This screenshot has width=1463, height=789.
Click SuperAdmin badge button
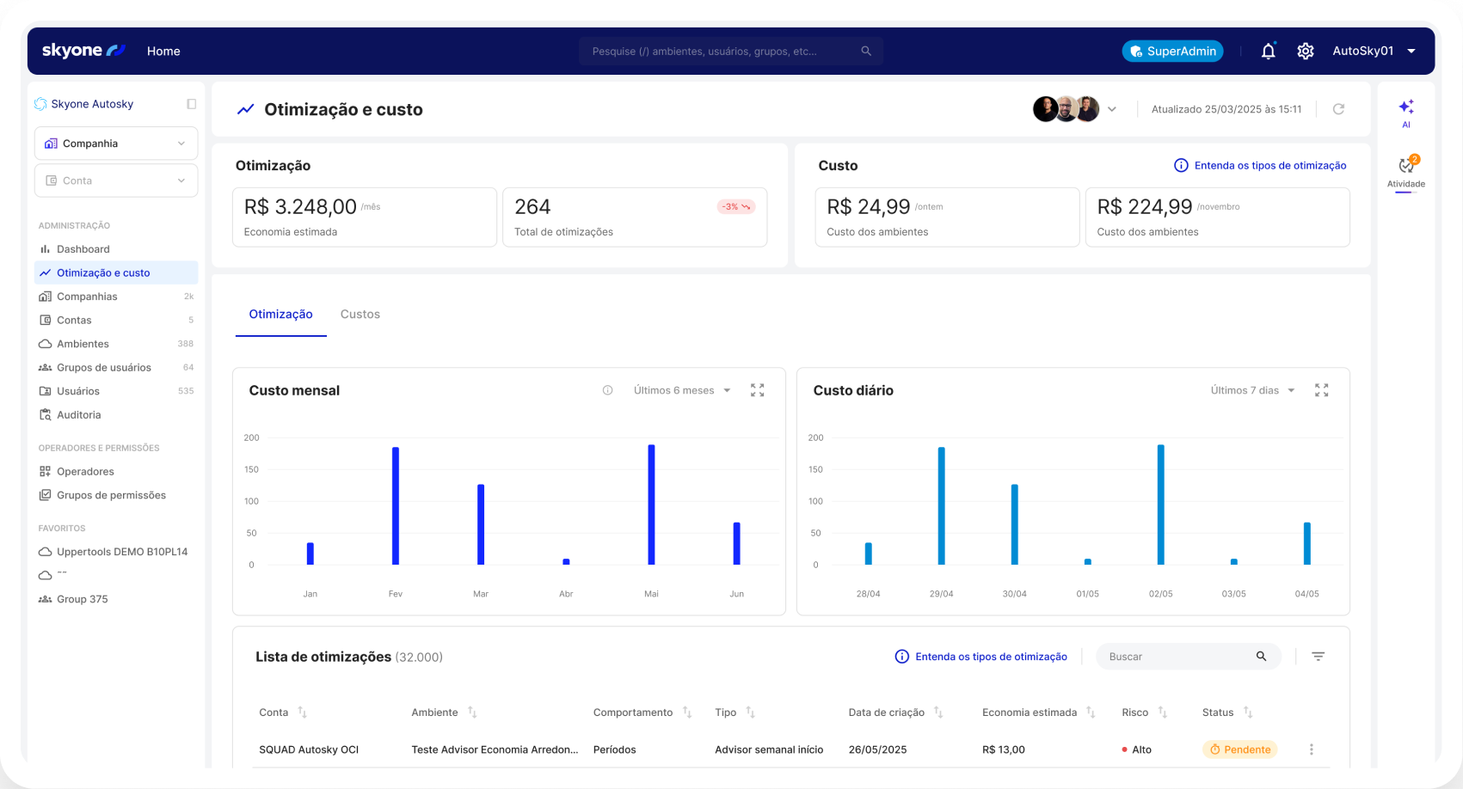click(x=1172, y=52)
